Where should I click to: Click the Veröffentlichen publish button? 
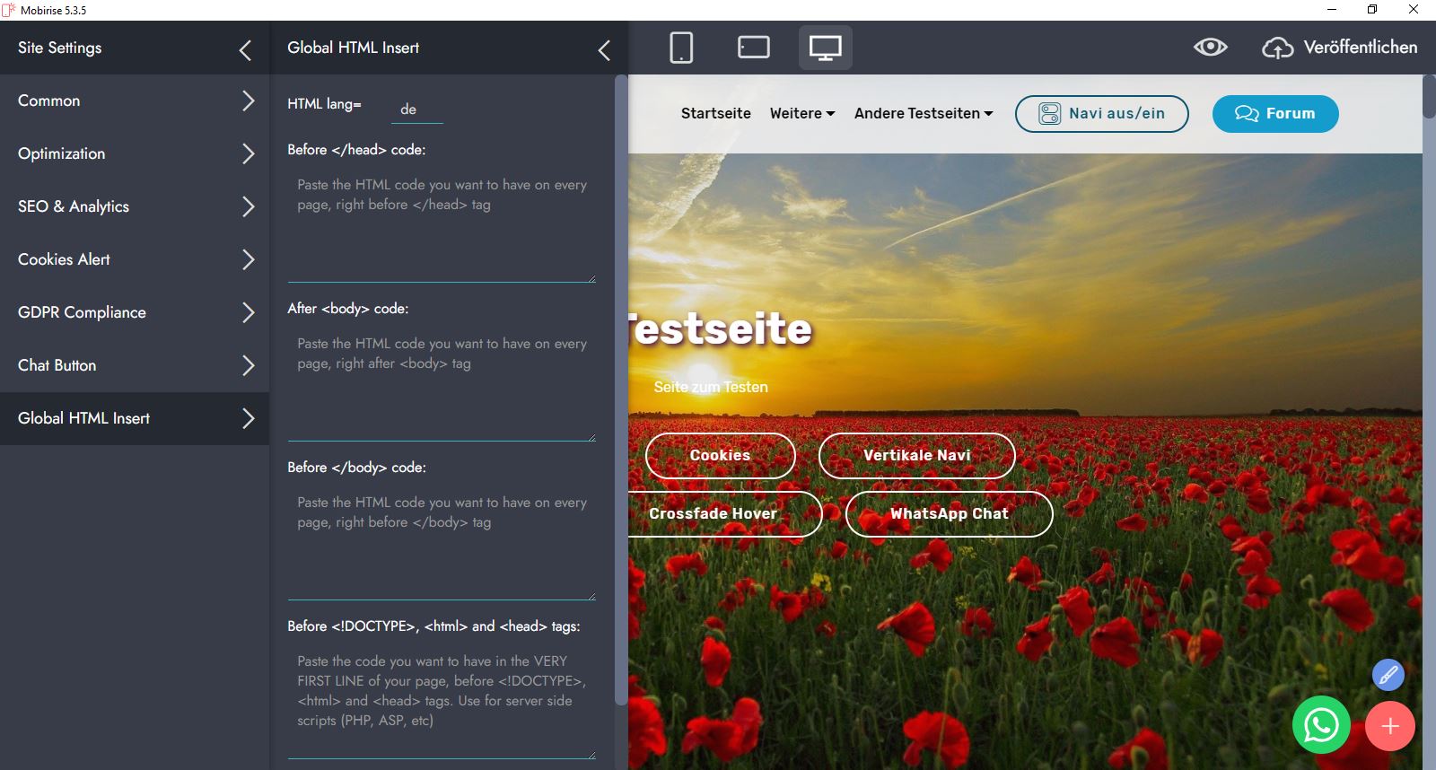[x=1340, y=48]
